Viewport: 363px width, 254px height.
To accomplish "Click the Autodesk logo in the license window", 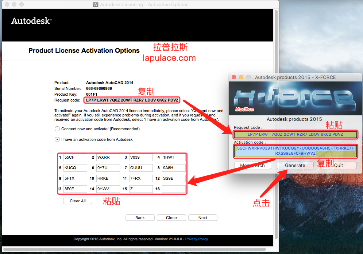I will (31, 21).
